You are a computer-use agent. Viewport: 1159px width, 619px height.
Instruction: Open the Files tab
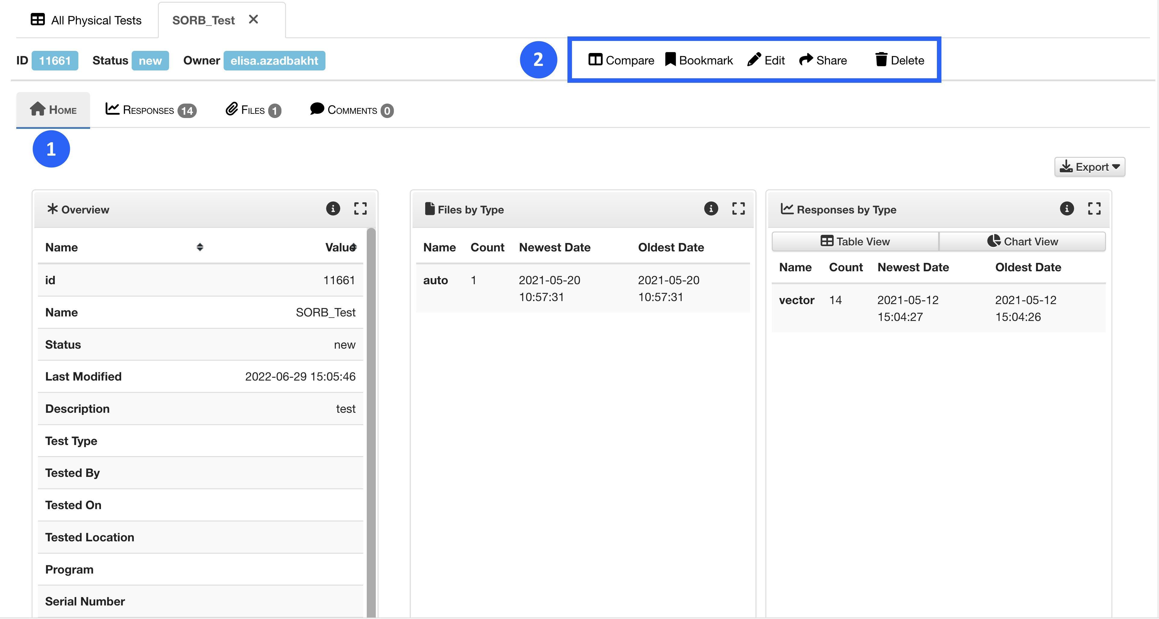253,110
